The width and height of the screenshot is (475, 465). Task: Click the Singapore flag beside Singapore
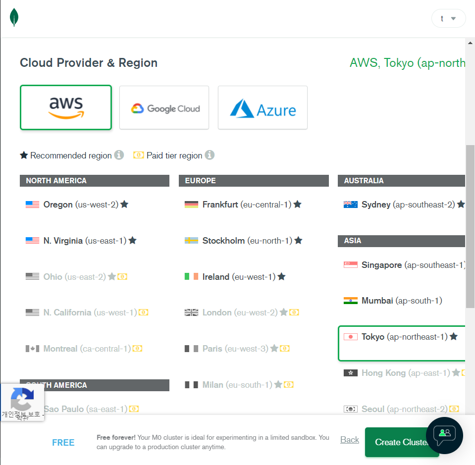pos(351,265)
